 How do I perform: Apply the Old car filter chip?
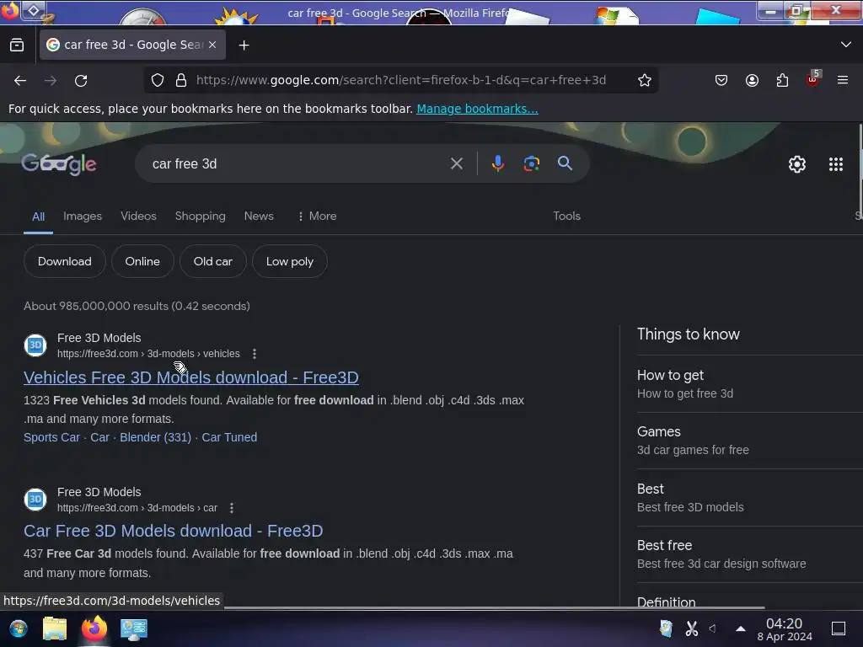(213, 261)
